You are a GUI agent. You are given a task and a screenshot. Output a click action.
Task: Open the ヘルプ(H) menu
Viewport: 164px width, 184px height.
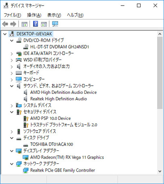click(x=75, y=15)
